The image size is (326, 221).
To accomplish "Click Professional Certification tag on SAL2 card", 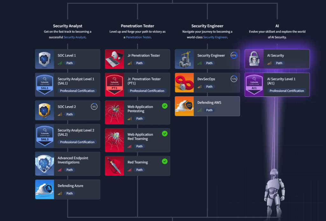I will click(77, 142).
